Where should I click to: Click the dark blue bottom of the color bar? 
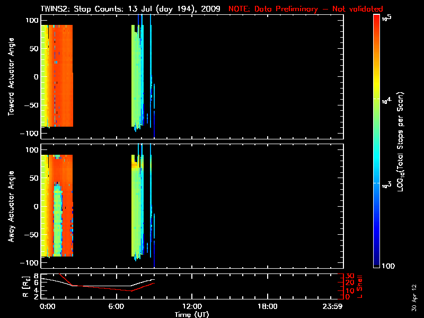(x=377, y=260)
